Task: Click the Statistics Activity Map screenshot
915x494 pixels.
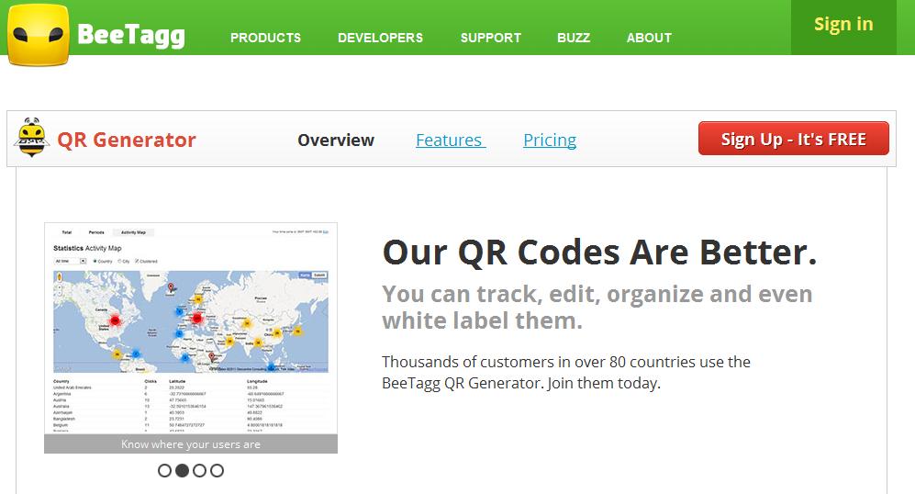Action: click(191, 328)
